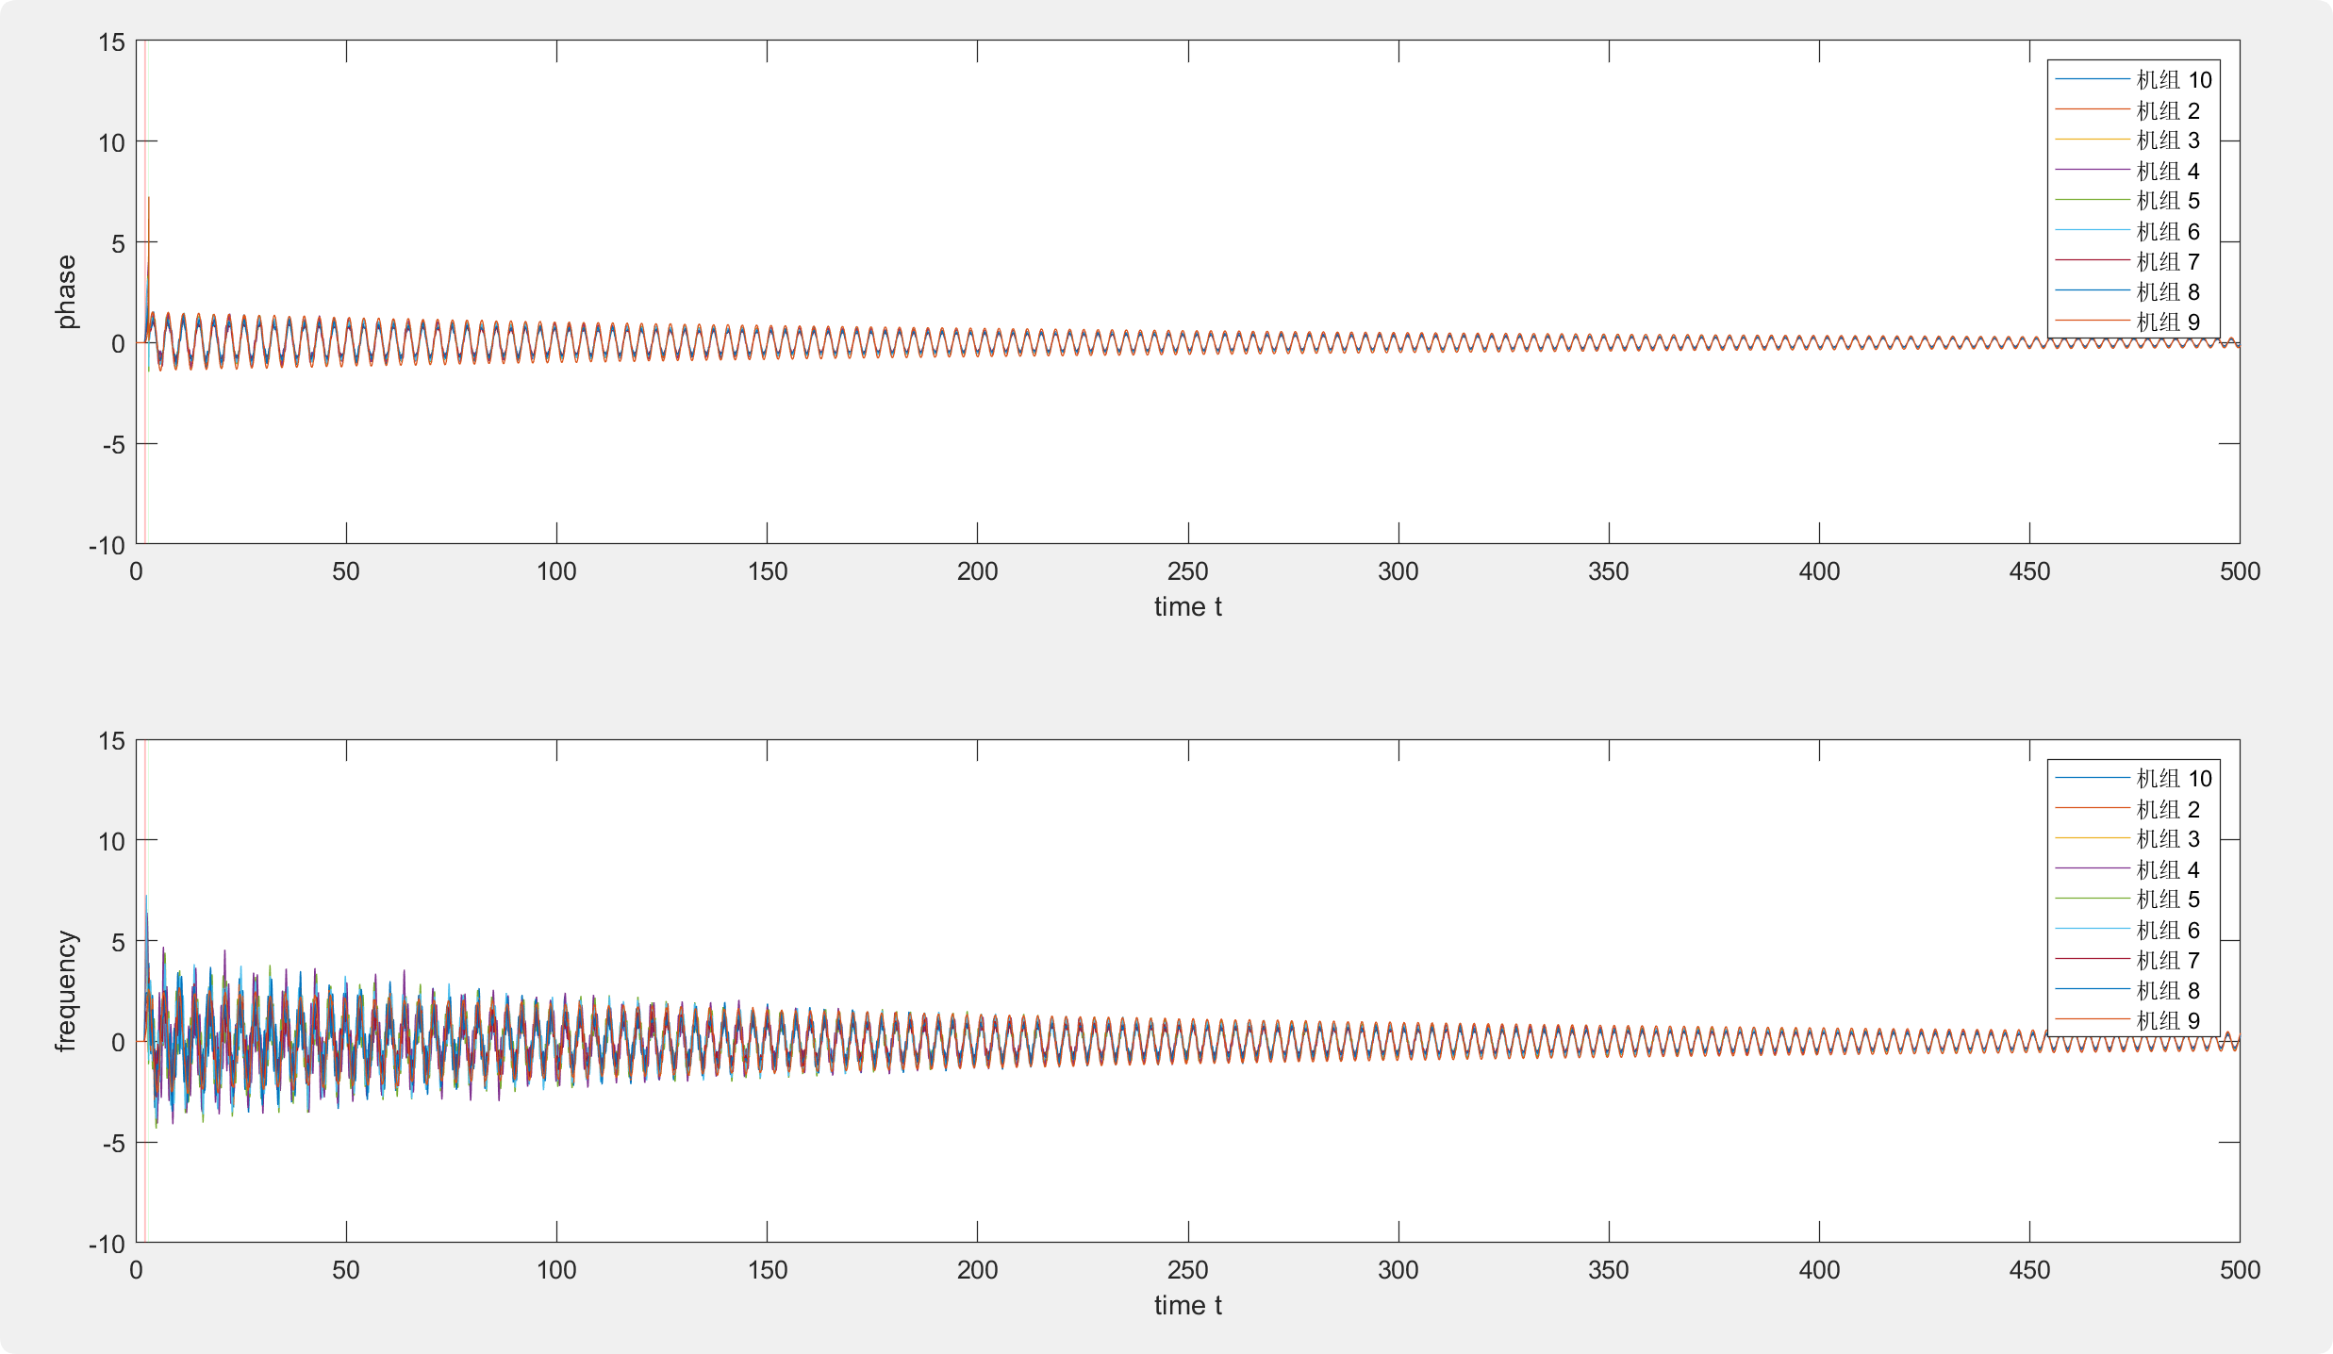
Task: Click 机组 7 line sample in phase legend
Action: coord(2093,261)
